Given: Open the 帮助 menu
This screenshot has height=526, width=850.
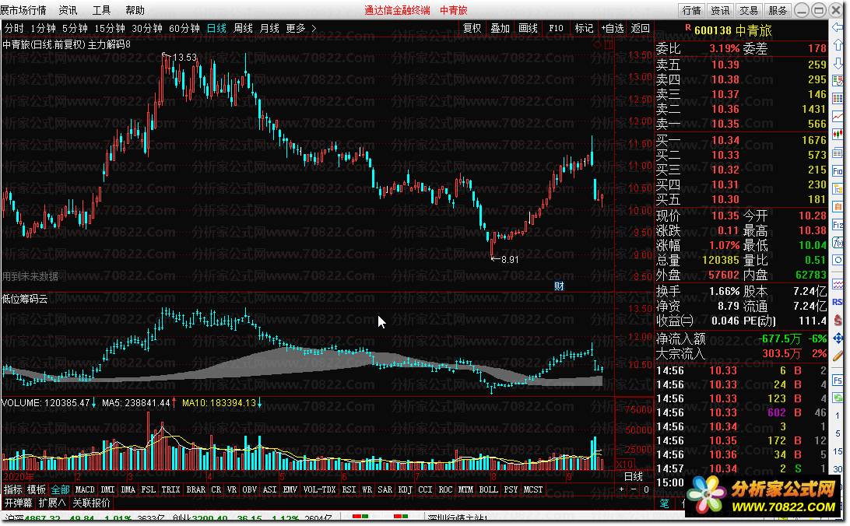Looking at the screenshot, I should click(135, 10).
